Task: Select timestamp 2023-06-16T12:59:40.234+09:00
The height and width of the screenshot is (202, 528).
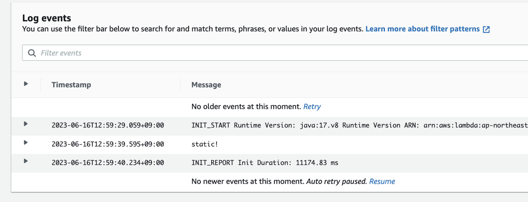Action: pyautogui.click(x=107, y=162)
